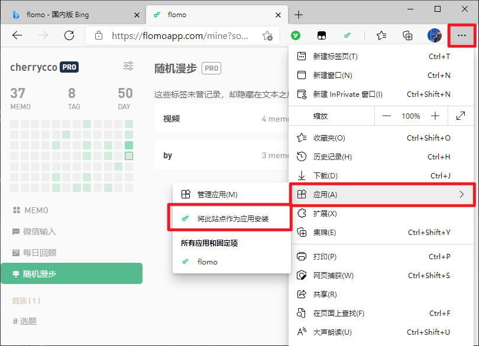Image resolution: width=479 pixels, height=346 pixels.
Task: Open a new tab with plus button
Action: click(299, 15)
